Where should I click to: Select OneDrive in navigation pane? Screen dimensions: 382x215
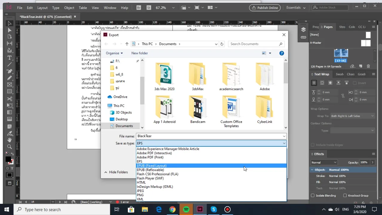pos(120,97)
